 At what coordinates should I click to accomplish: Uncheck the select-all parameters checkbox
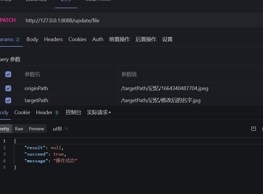pos(8,74)
